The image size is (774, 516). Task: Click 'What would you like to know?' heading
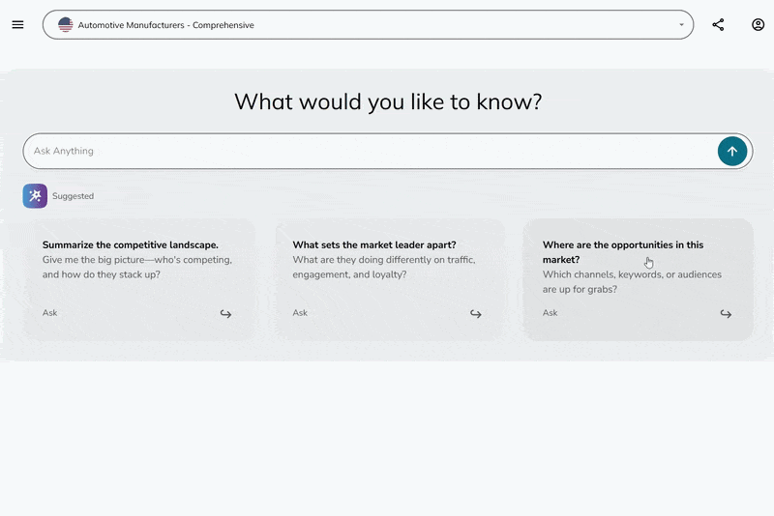pos(388,102)
